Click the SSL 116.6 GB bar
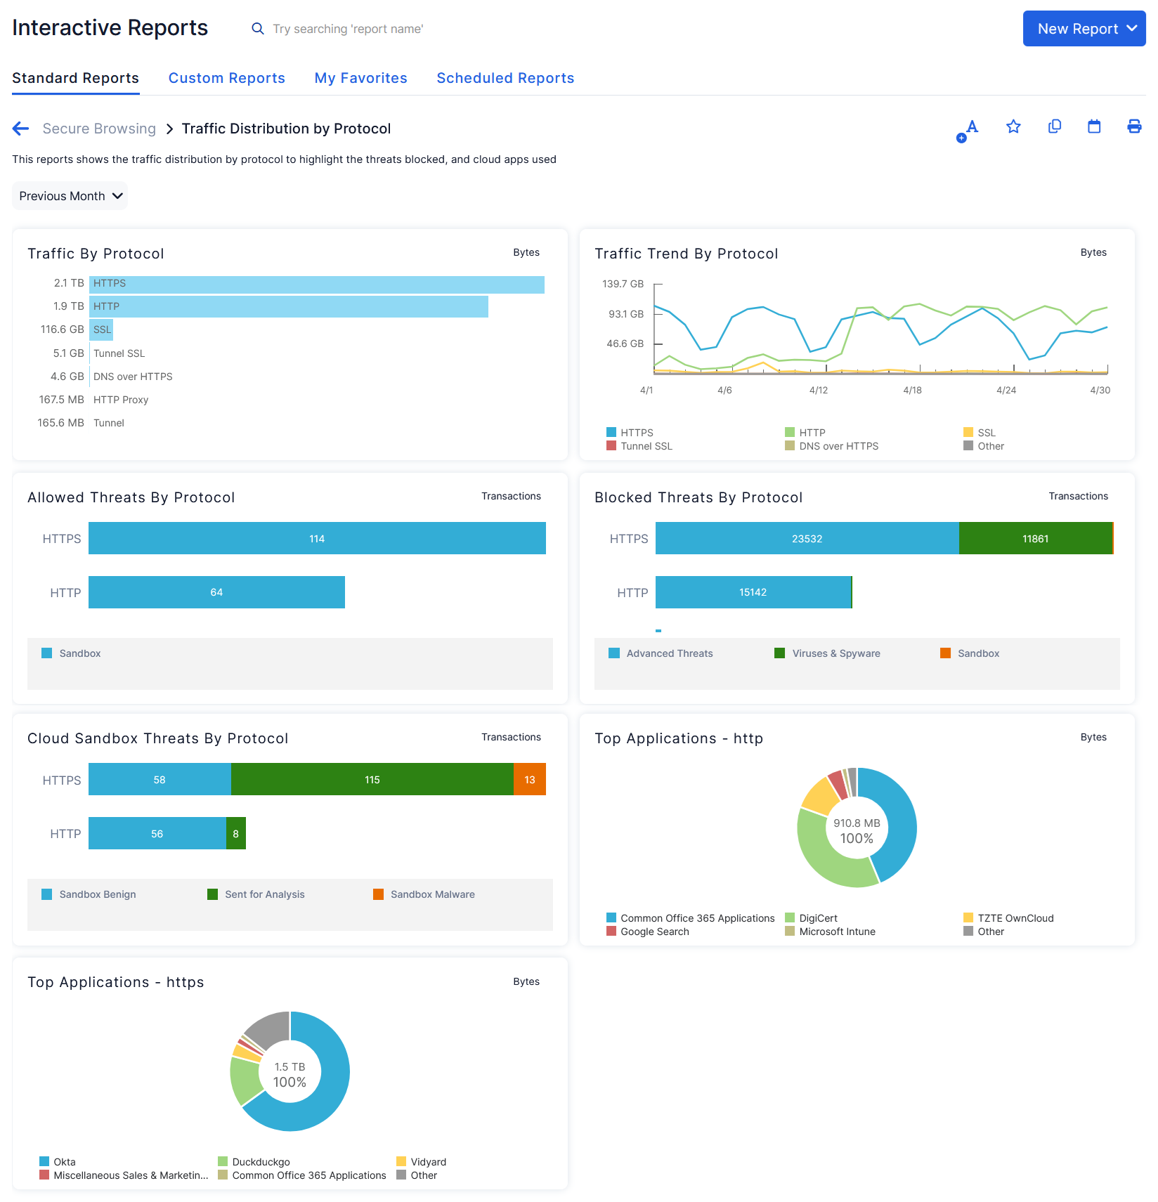The height and width of the screenshot is (1202, 1158). point(101,329)
